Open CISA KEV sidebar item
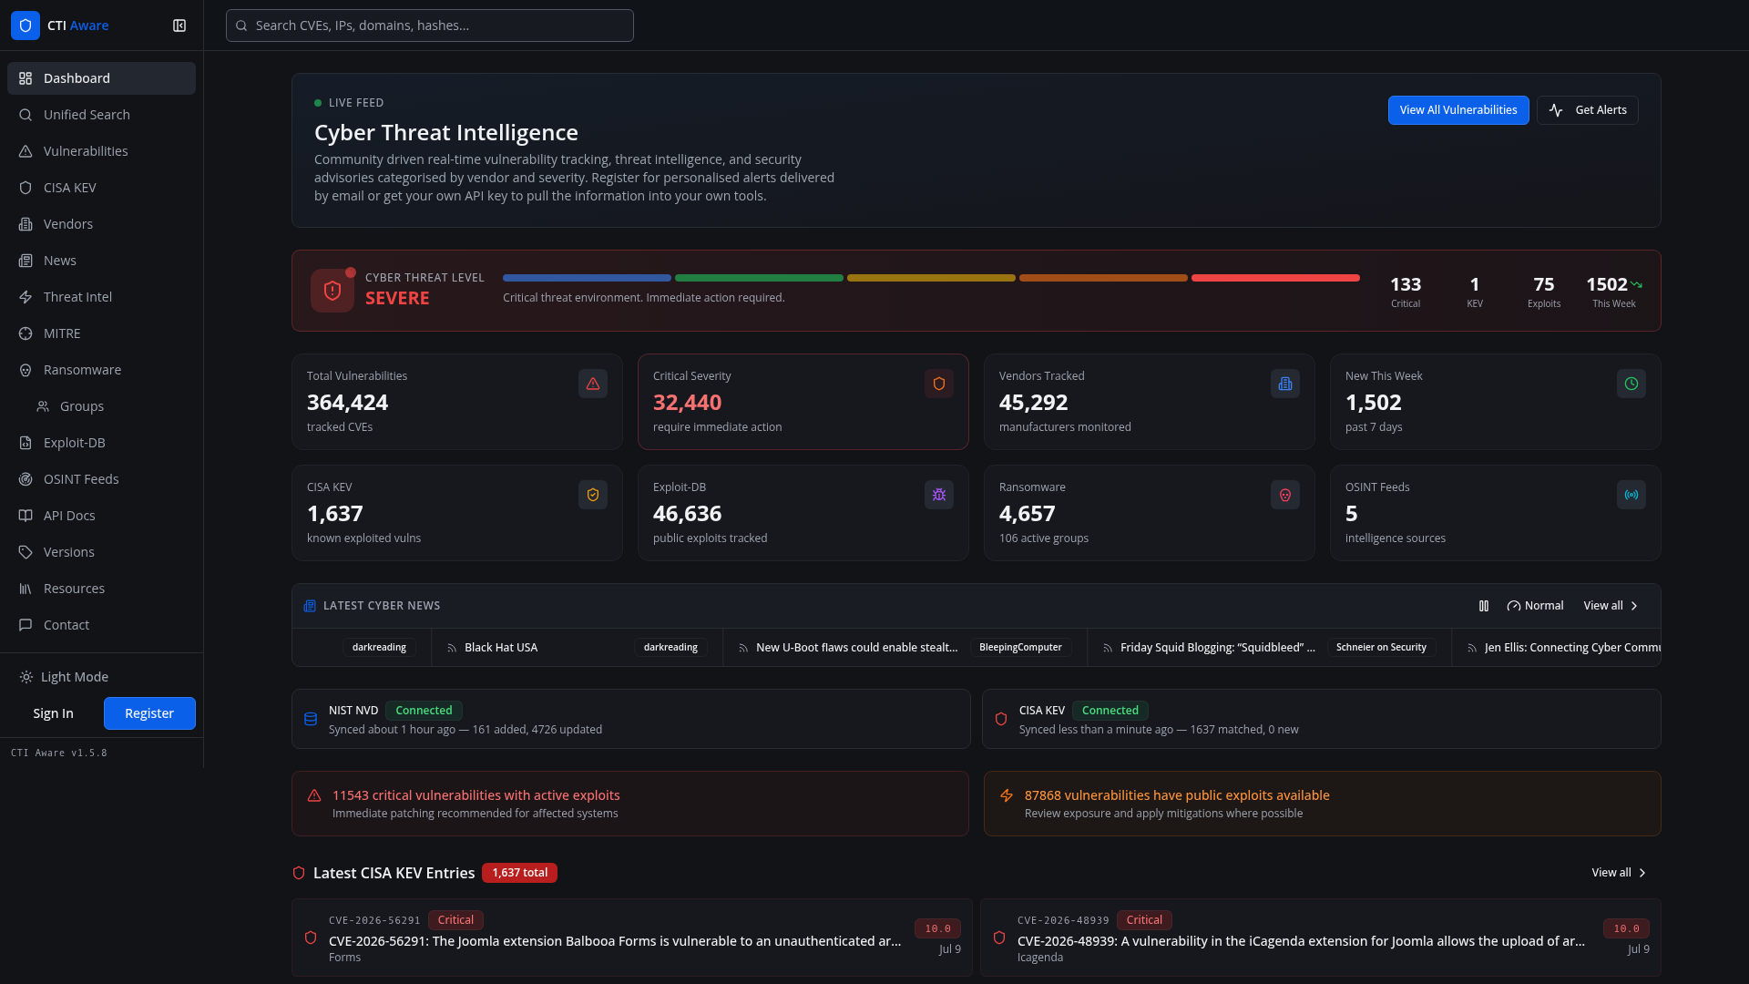The image size is (1749, 984). (101, 188)
